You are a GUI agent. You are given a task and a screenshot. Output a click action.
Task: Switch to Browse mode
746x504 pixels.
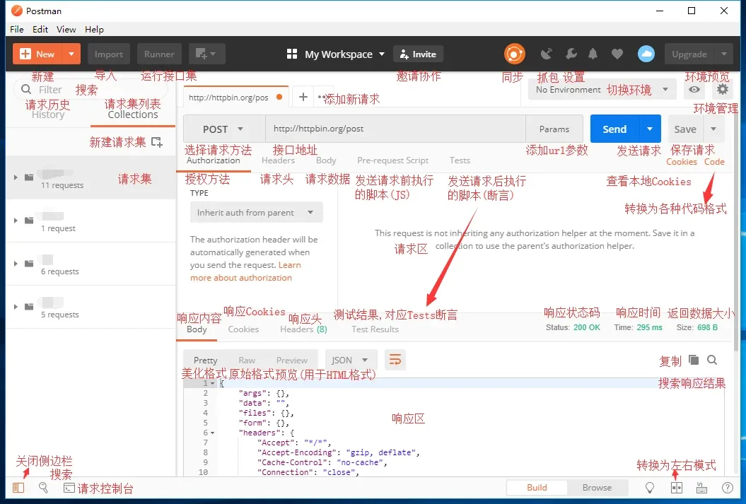(598, 487)
